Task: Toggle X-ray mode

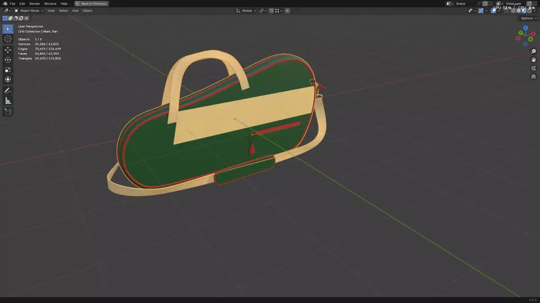Action: pos(506,11)
